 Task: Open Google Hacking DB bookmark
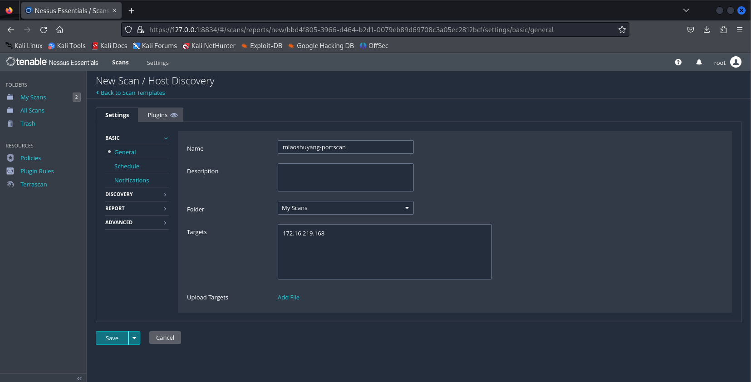pyautogui.click(x=321, y=46)
